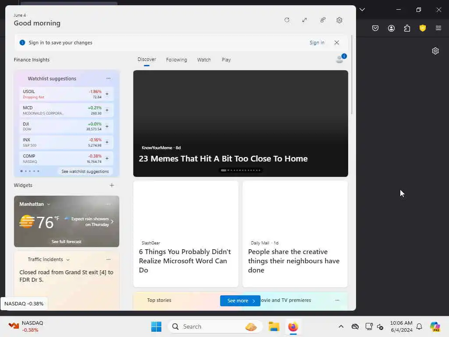Add INX to watchlist
Image resolution: width=449 pixels, height=337 pixels.
[x=107, y=142]
